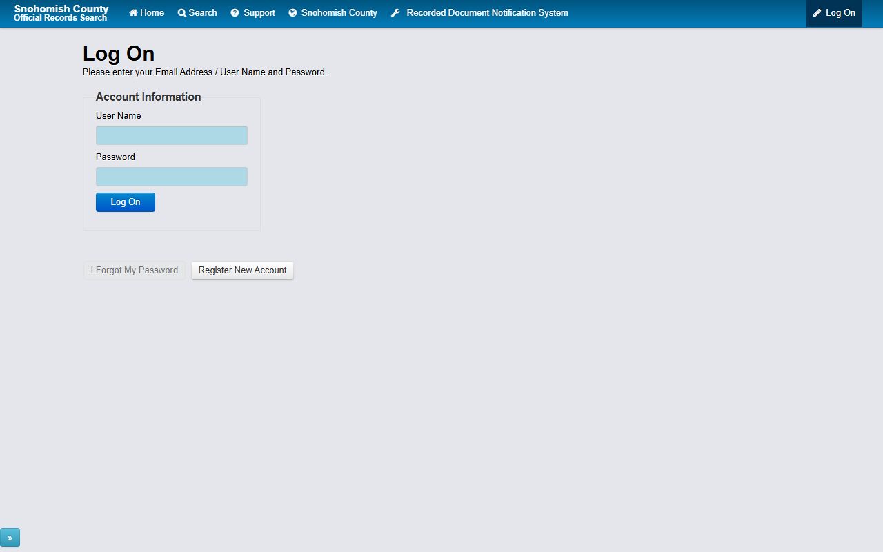883x552 pixels.
Task: Open Recorded Document Notification System link text
Action: point(487,13)
